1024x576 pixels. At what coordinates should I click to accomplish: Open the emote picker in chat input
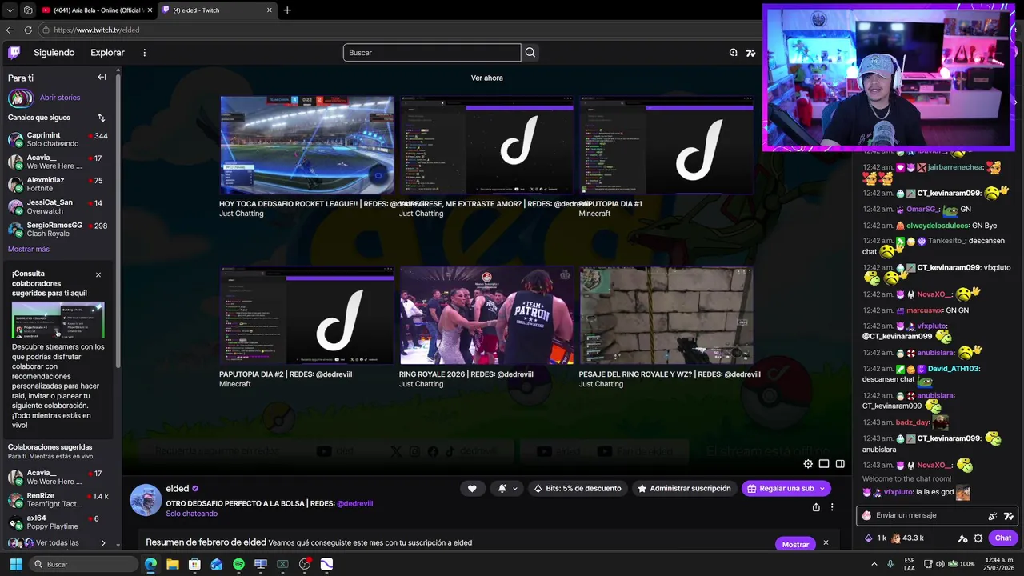[x=1009, y=516]
